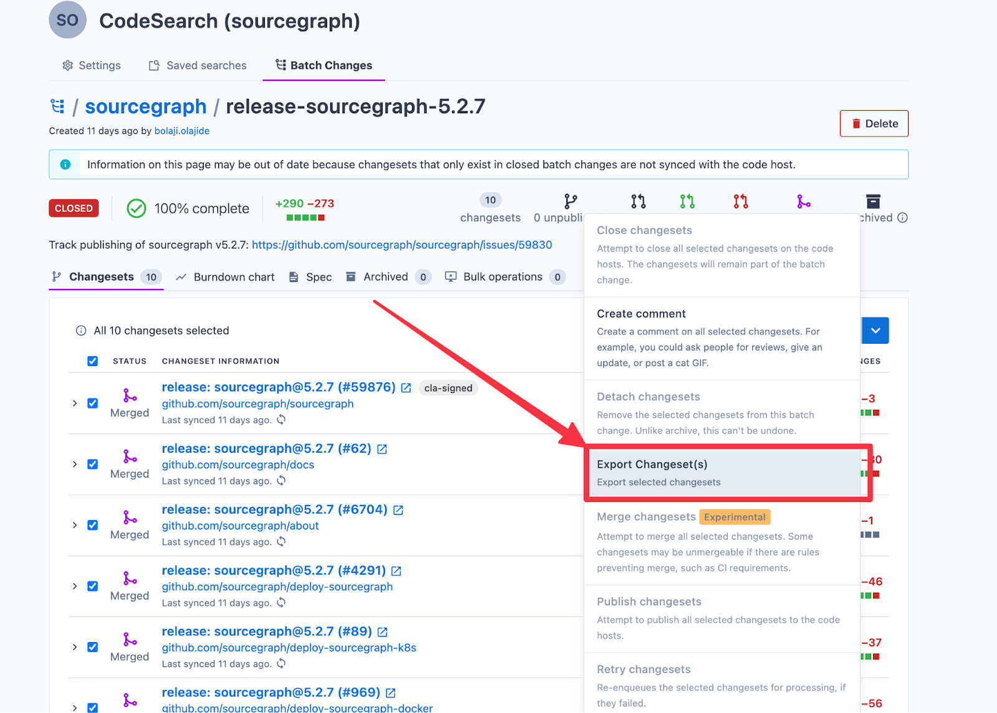
Task: Uncheck the checkbox for changeset #969
Action: point(93,707)
